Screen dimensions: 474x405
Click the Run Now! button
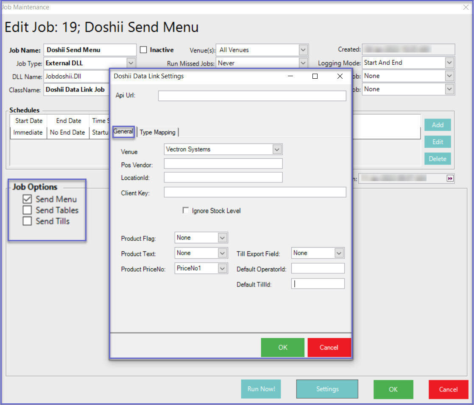261,388
